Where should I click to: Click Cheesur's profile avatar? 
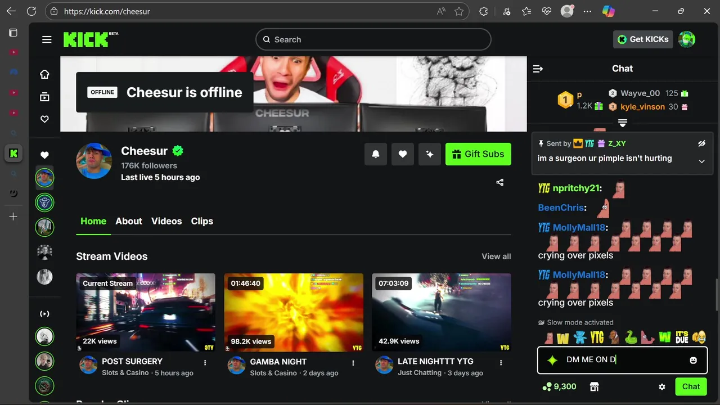(x=94, y=161)
